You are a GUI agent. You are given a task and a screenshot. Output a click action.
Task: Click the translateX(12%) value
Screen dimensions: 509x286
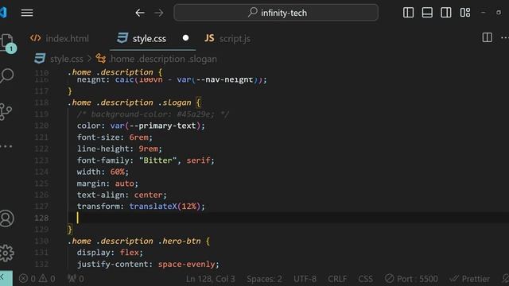pos(165,207)
